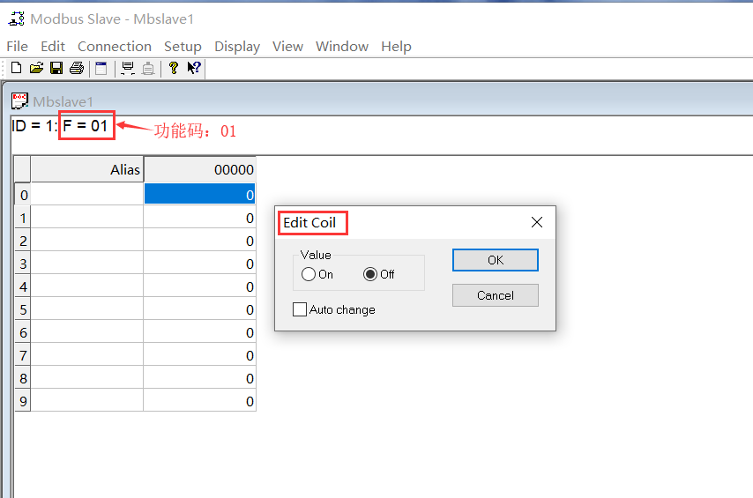Click the context help arrow icon
This screenshot has height=498, width=753.
(x=194, y=68)
